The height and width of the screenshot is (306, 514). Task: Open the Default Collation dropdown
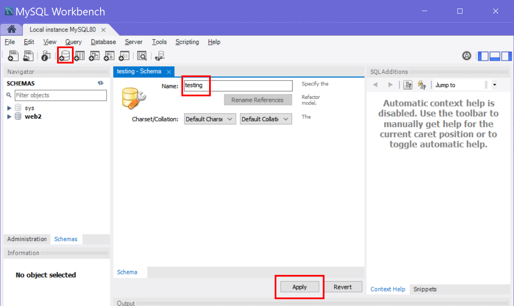pos(266,119)
